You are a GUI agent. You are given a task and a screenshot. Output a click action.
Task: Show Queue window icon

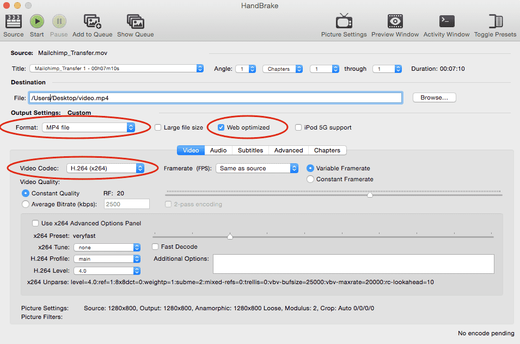[135, 22]
